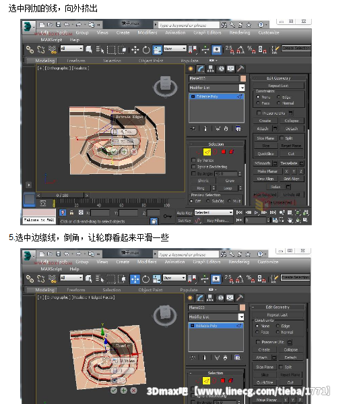This screenshot has width=357, height=404.
Task: Click Select by Name icon in upper screenshot
Action: tap(100, 49)
